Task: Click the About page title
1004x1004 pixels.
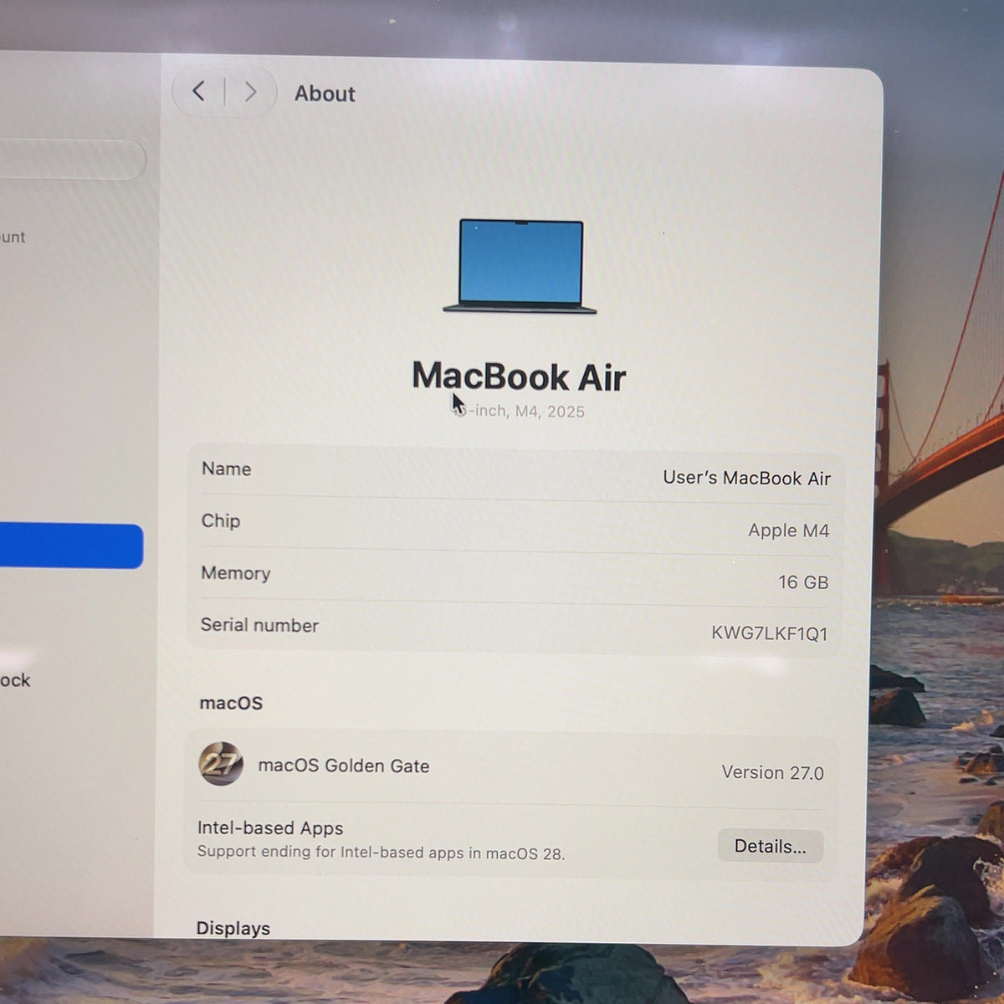Action: [325, 94]
